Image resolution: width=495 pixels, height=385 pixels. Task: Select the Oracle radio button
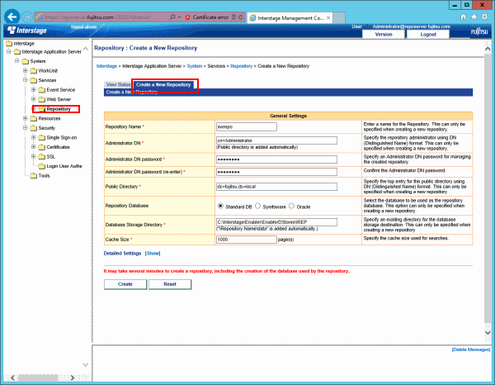click(x=291, y=206)
